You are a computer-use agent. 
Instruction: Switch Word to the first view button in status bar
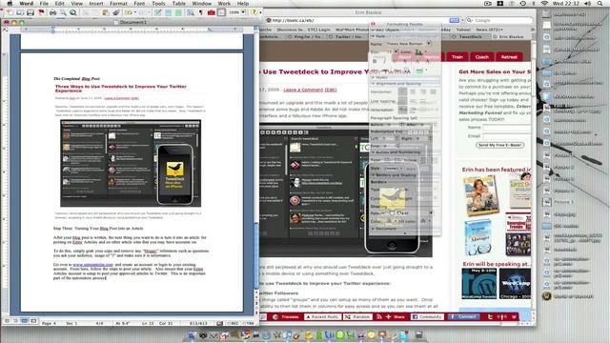(7, 321)
